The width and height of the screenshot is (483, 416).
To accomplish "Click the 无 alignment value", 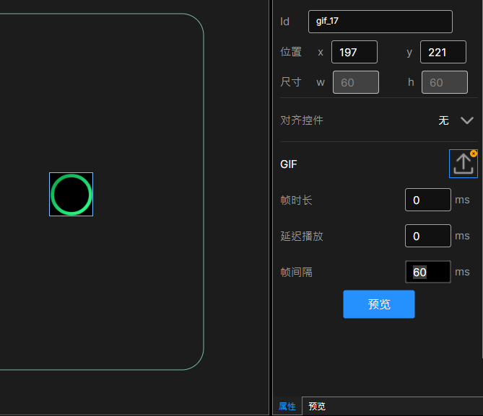I will [443, 120].
